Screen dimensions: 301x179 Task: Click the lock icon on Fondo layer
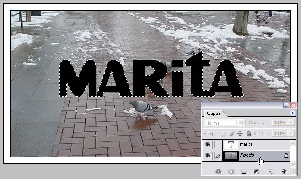[286, 155]
